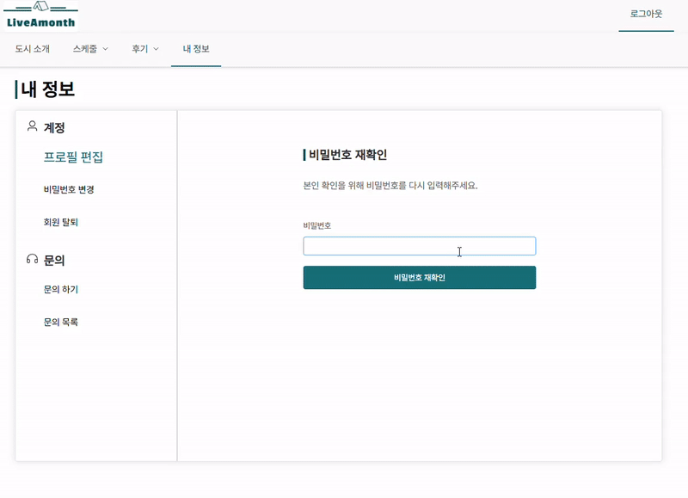Image resolution: width=688 pixels, height=498 pixels.
Task: Open 비밀번호 변경 page
Action: pyautogui.click(x=69, y=189)
